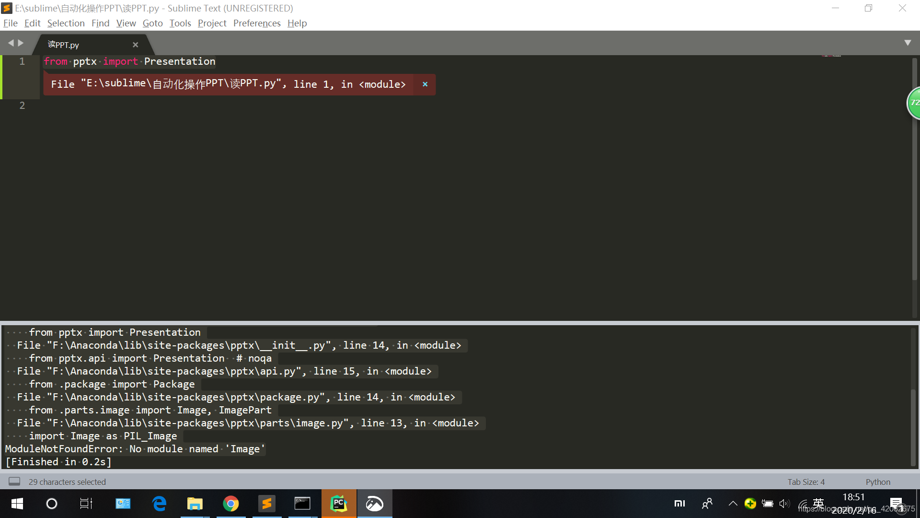Switch input language via the 英 indicator
The width and height of the screenshot is (920, 518).
tap(818, 504)
